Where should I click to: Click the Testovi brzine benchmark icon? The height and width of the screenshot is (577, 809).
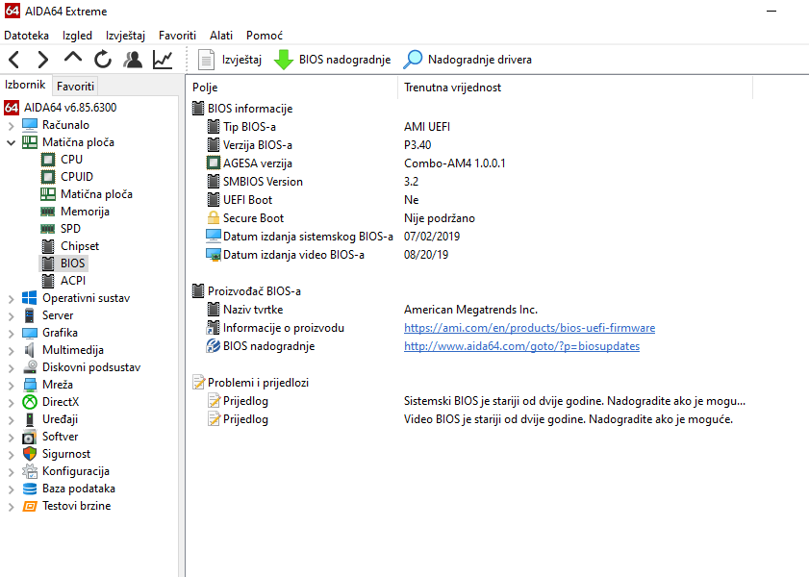[30, 506]
